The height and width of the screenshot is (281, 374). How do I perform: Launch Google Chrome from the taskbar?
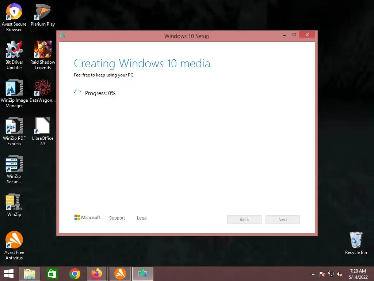(x=75, y=274)
